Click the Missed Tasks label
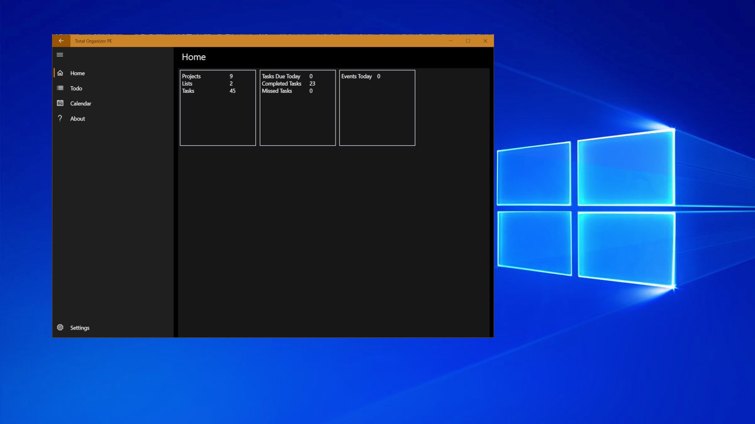The width and height of the screenshot is (755, 424). click(277, 91)
